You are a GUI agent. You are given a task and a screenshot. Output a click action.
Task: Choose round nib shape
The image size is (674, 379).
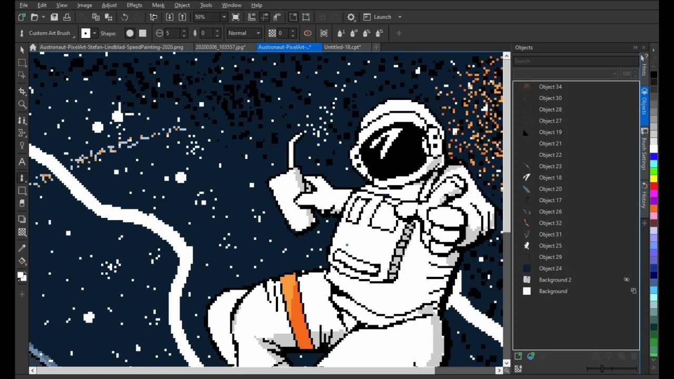coord(130,33)
